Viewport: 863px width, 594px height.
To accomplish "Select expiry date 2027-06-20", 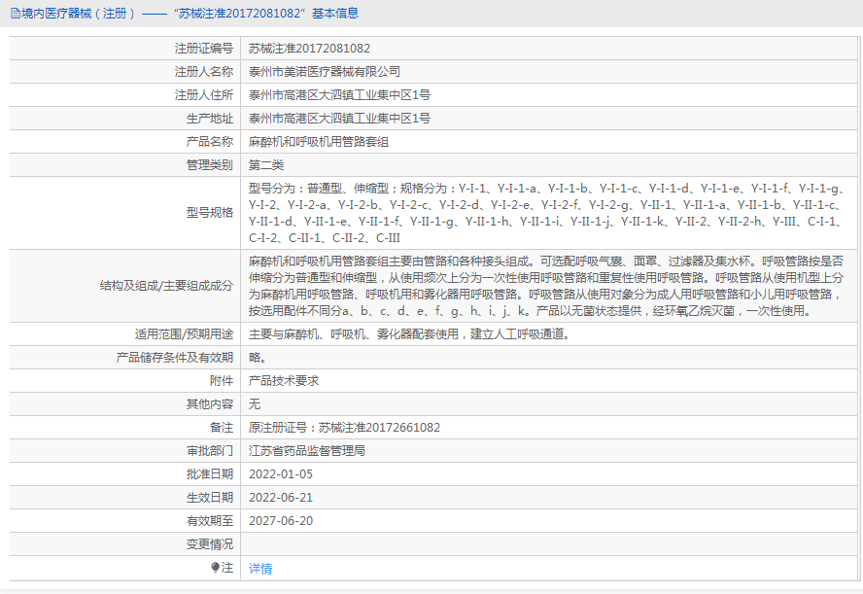I will (x=281, y=521).
